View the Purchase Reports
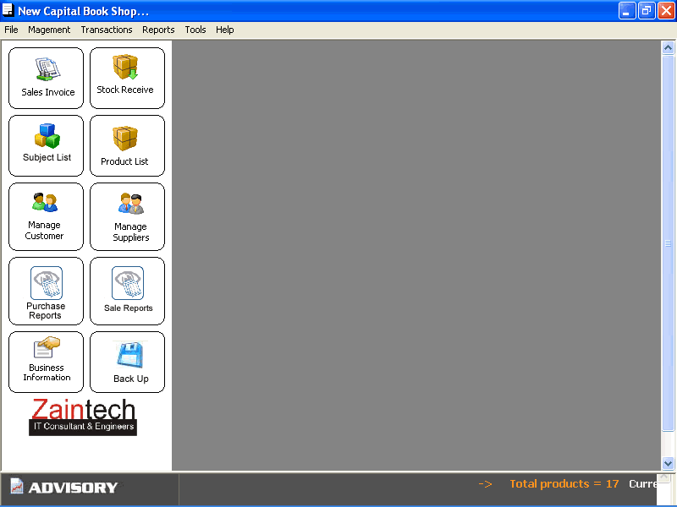Viewport: 677px width, 507px height. (46, 283)
